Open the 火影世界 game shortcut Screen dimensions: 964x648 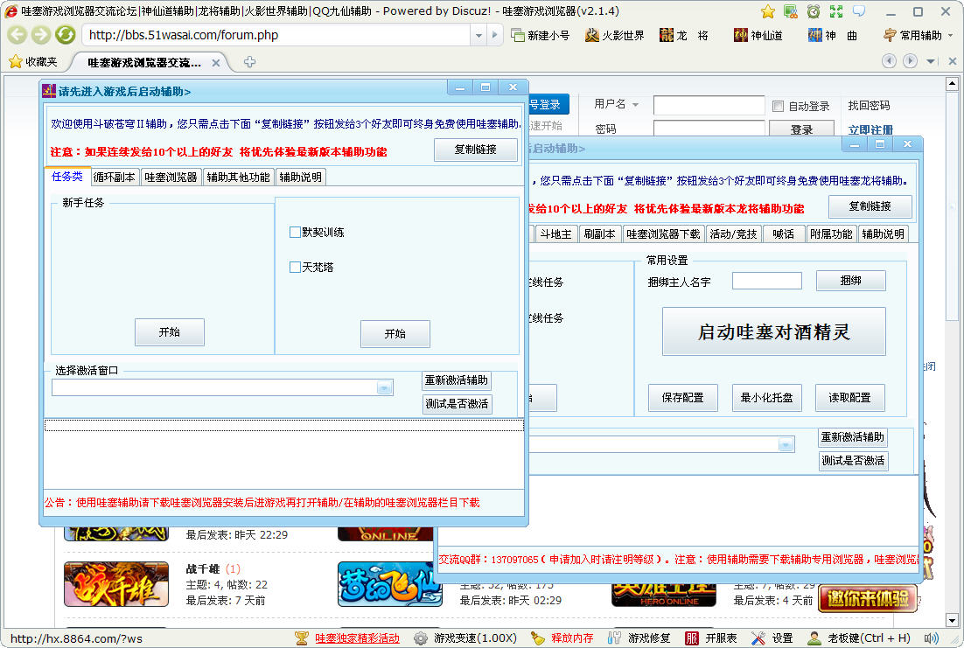(x=614, y=35)
